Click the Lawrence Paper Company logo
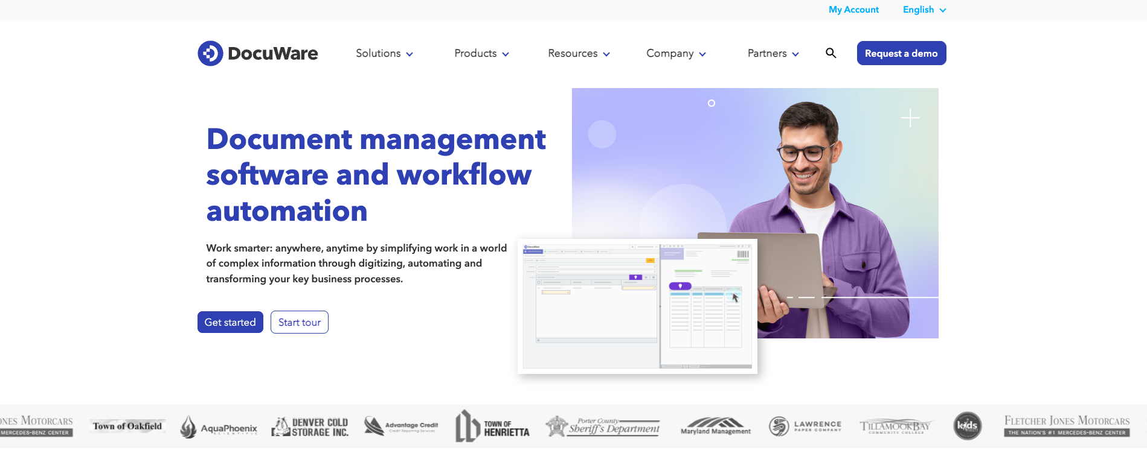Viewport: 1147px width, 453px height. [805, 426]
